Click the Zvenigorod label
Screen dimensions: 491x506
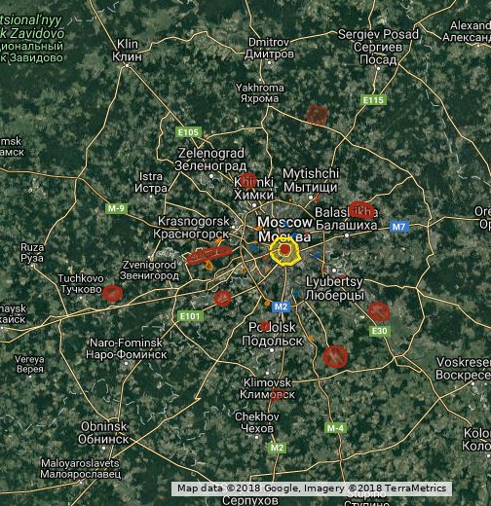click(x=149, y=270)
